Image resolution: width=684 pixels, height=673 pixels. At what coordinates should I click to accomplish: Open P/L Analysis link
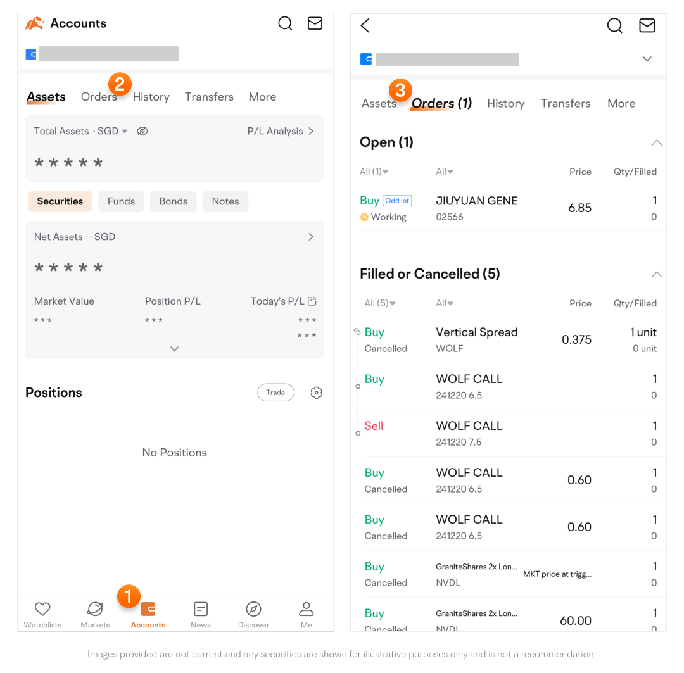coord(280,131)
